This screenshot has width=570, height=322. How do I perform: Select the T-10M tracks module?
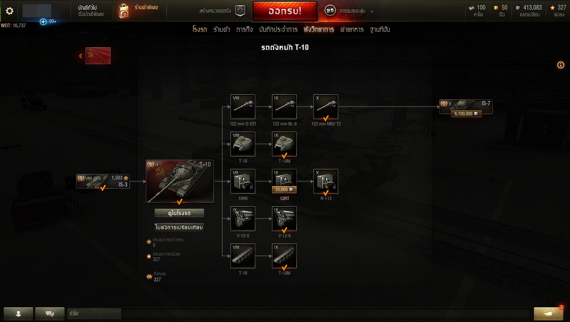[x=285, y=256]
